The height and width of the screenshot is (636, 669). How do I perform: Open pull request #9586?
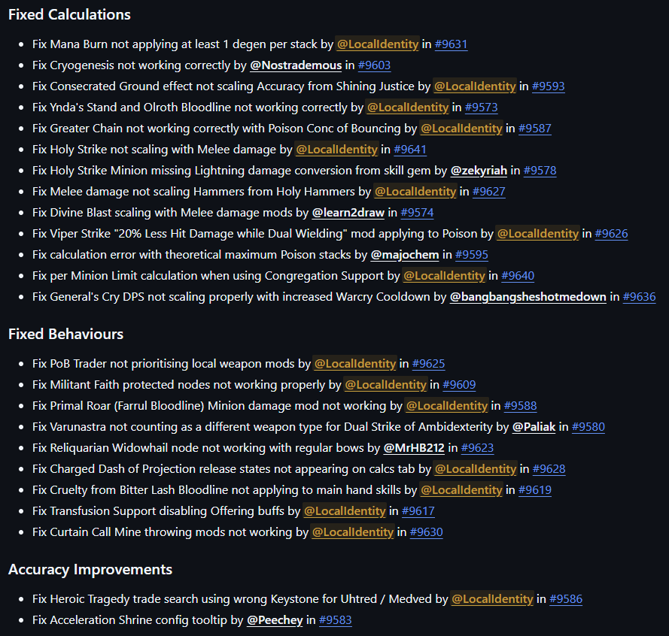point(566,598)
